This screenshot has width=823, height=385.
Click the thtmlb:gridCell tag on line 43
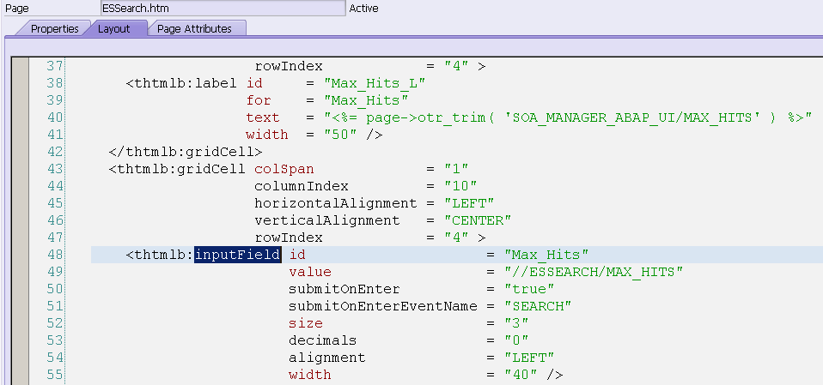pyautogui.click(x=177, y=169)
